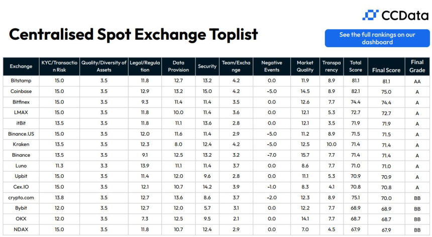This screenshot has width=432, height=237.
Task: Click the Data Provision column header
Action: (x=178, y=66)
